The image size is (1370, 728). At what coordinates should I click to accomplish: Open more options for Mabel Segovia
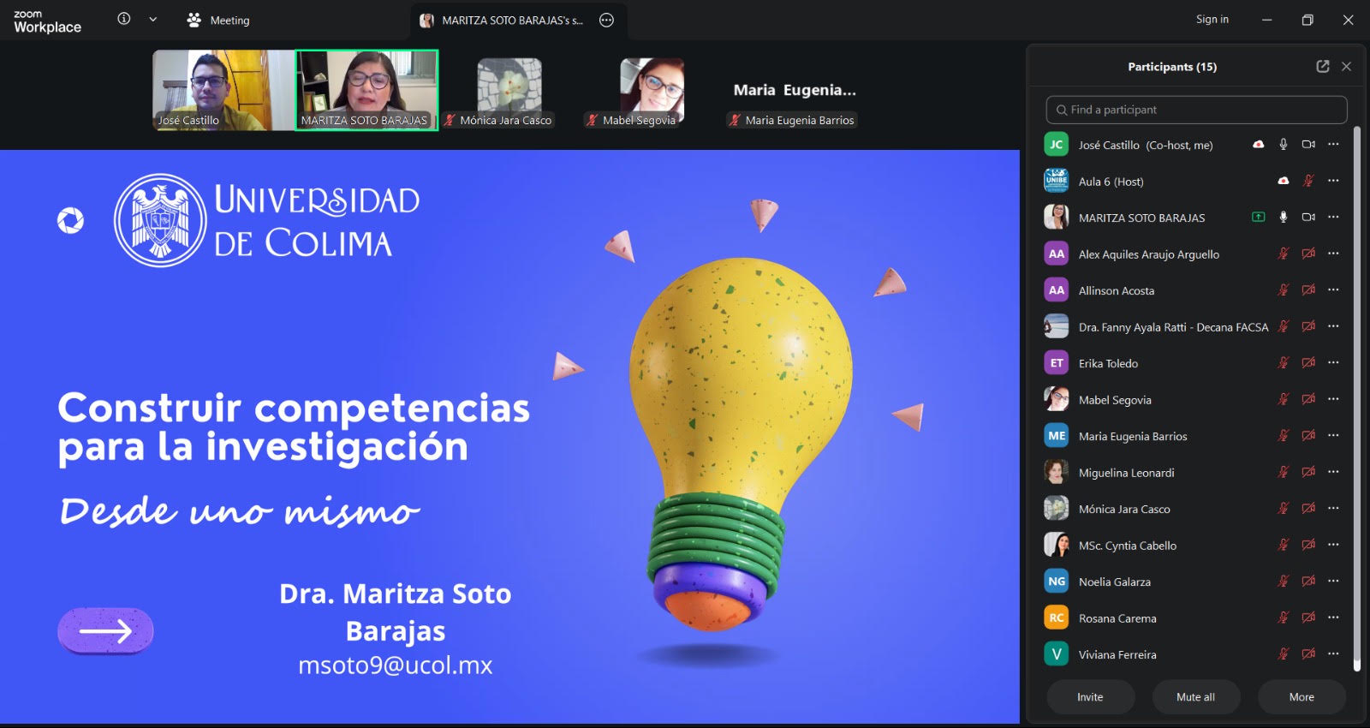pyautogui.click(x=1333, y=399)
